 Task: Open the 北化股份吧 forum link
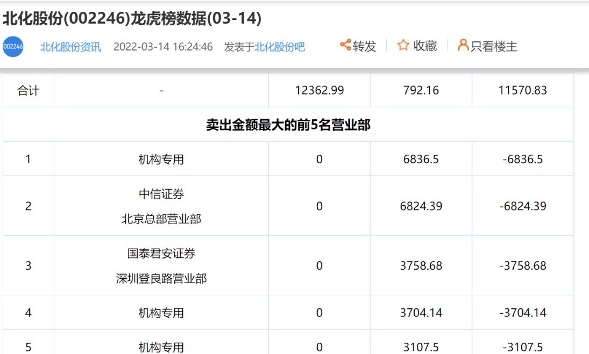(280, 47)
